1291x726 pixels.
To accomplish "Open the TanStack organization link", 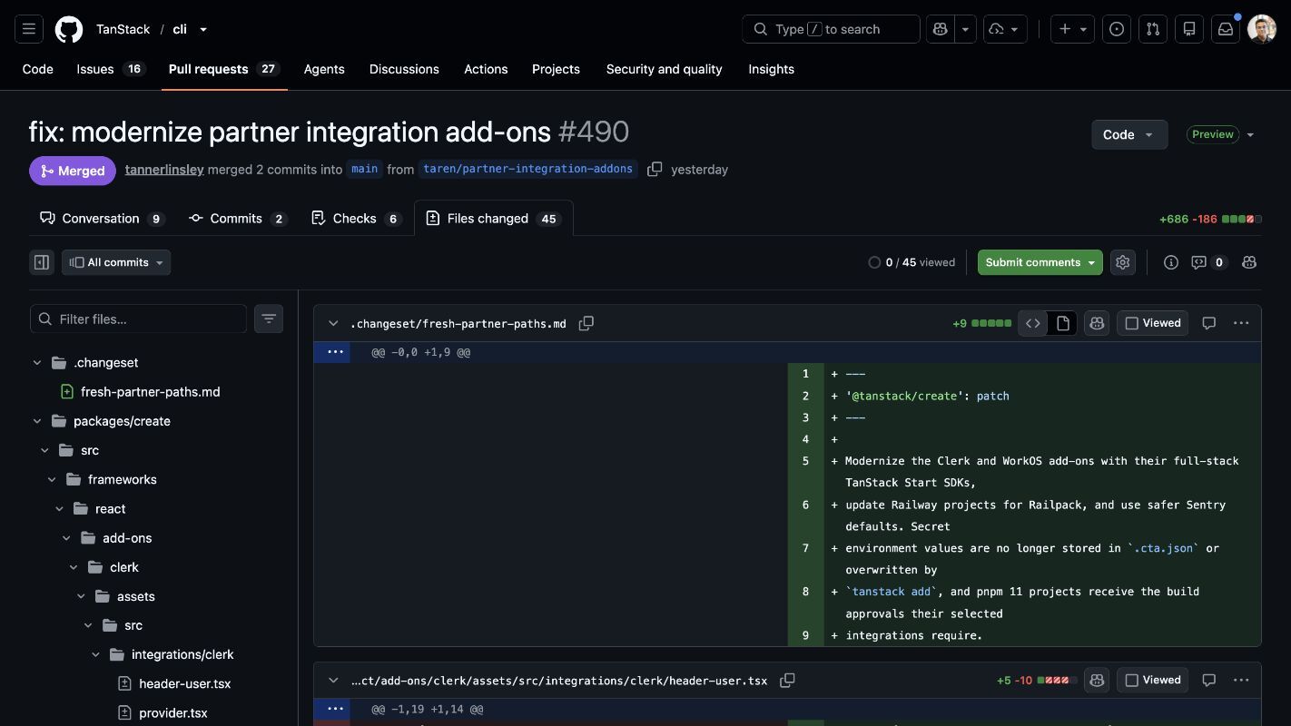I will (123, 29).
